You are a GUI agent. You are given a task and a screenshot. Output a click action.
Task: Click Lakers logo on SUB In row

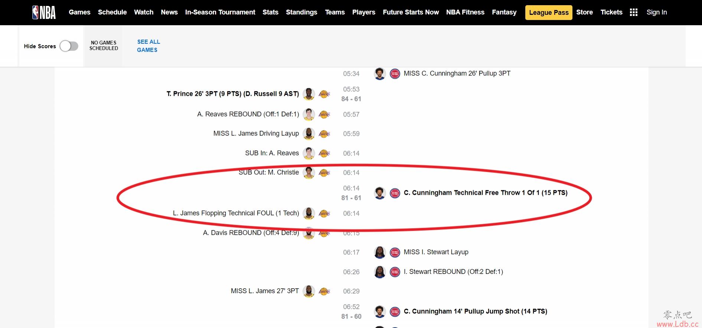click(324, 153)
